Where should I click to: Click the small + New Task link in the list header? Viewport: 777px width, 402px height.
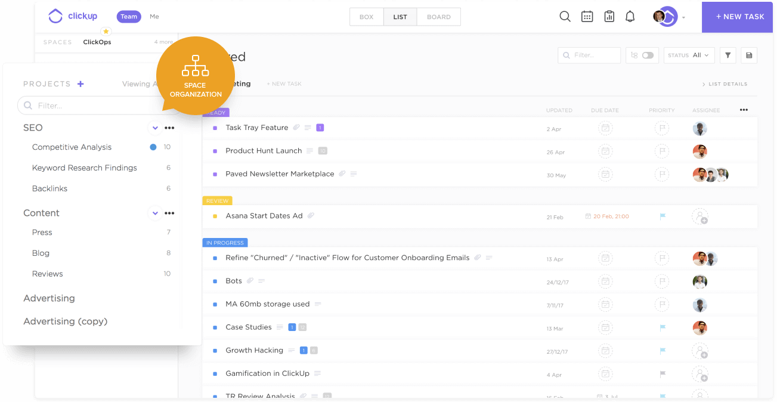(284, 84)
